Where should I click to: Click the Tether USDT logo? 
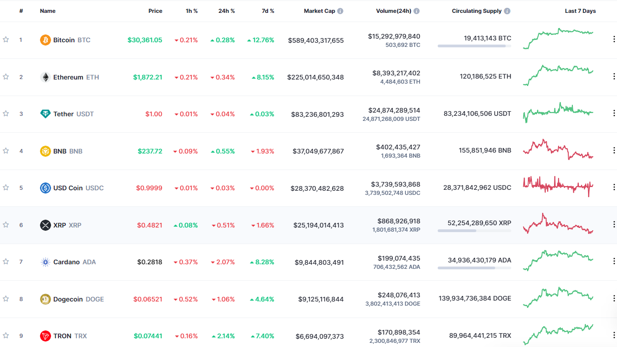pyautogui.click(x=45, y=114)
